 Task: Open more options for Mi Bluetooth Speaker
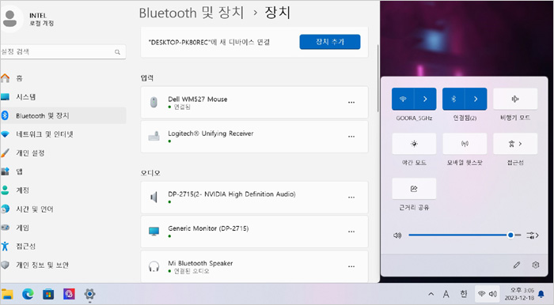351,266
